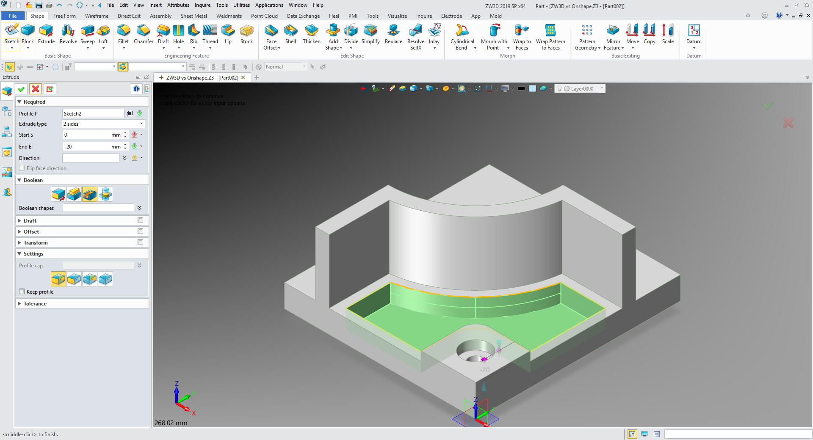Cancel the extrude with the red X
813x440 pixels.
coord(36,89)
